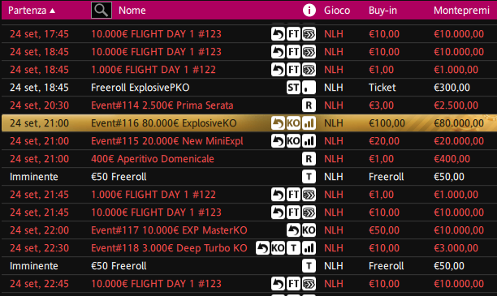Viewport: 497px width, 296px height.
Task: Click the ST icon on Freeroll ExplosivePKO
Action: (293, 88)
